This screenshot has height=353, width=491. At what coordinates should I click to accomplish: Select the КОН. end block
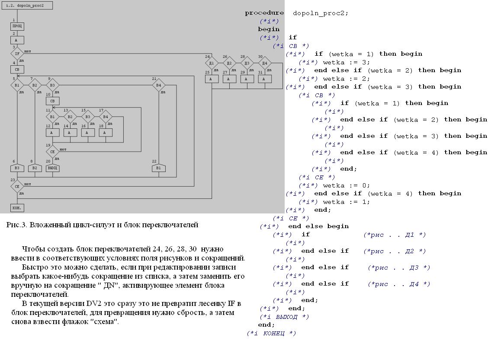(x=17, y=208)
